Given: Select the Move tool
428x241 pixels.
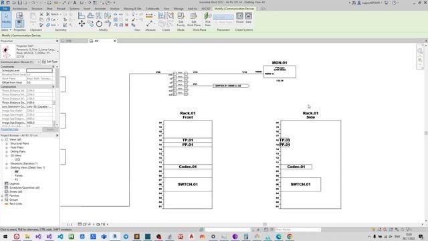Looking at the screenshot, I should coord(82,24).
